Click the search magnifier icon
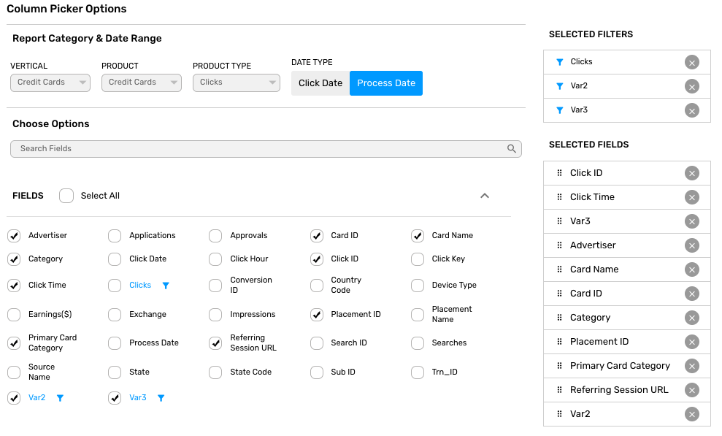This screenshot has width=722, height=436. (x=511, y=149)
